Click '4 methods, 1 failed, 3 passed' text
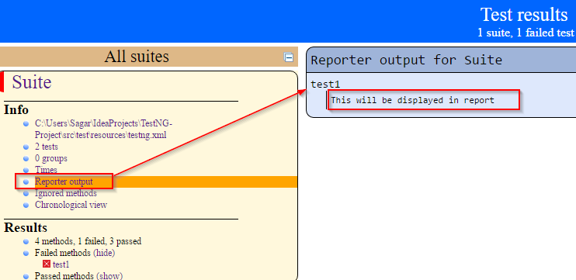Image resolution: width=576 pixels, height=280 pixels. pos(88,241)
